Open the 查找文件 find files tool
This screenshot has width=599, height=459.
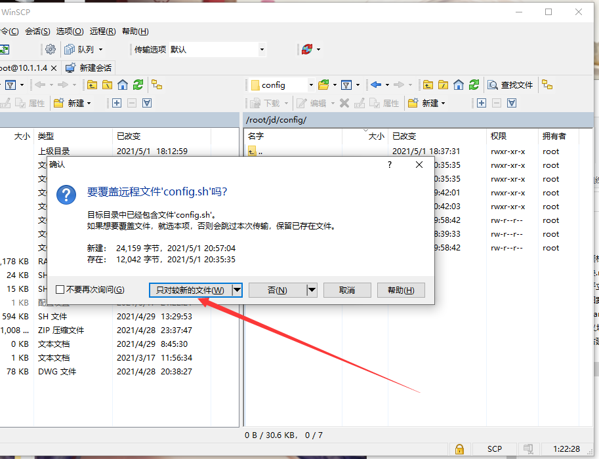coord(510,85)
